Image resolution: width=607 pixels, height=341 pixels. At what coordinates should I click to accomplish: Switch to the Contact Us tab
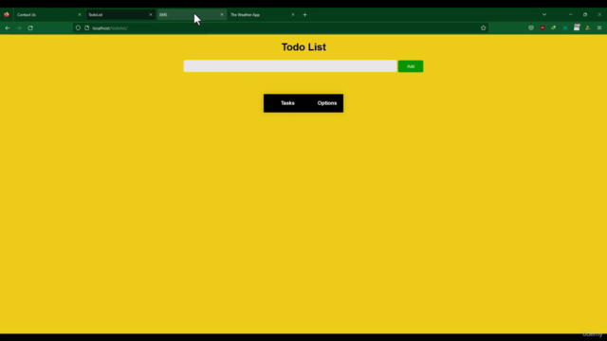tap(48, 15)
